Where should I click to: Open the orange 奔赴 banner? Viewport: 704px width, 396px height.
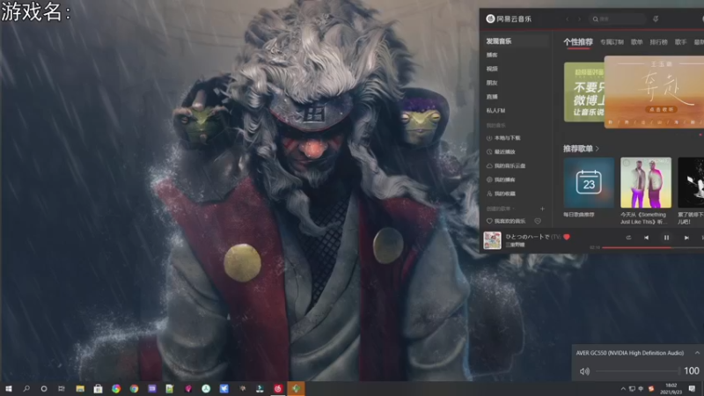(654, 92)
